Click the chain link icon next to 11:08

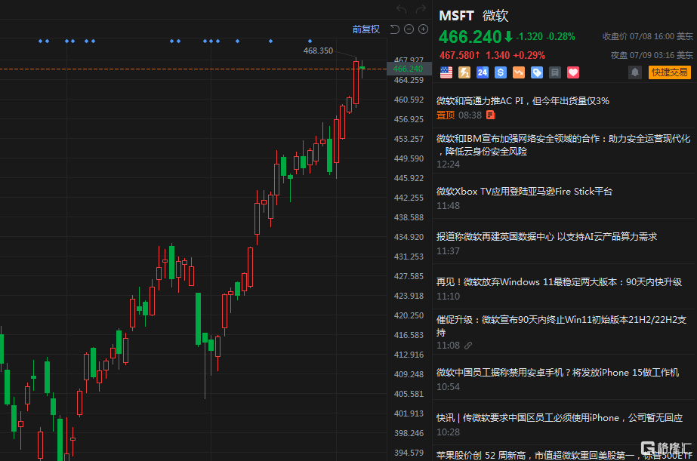pyautogui.click(x=468, y=345)
